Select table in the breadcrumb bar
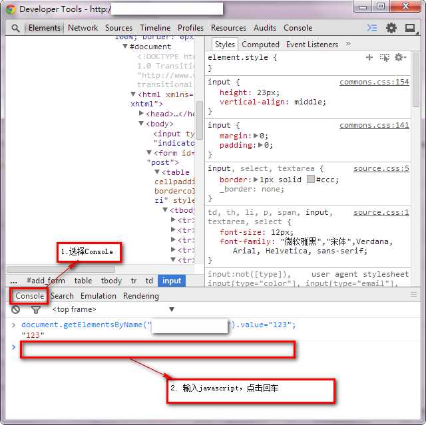This screenshot has height=425, width=426. [x=83, y=281]
